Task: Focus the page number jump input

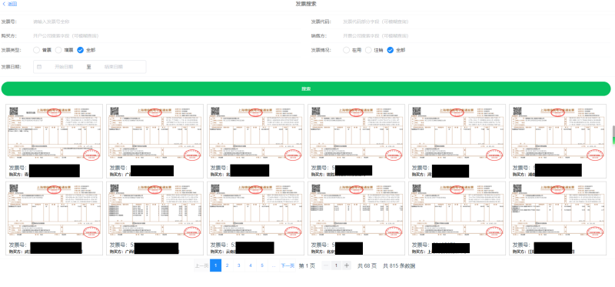Action: (336, 265)
